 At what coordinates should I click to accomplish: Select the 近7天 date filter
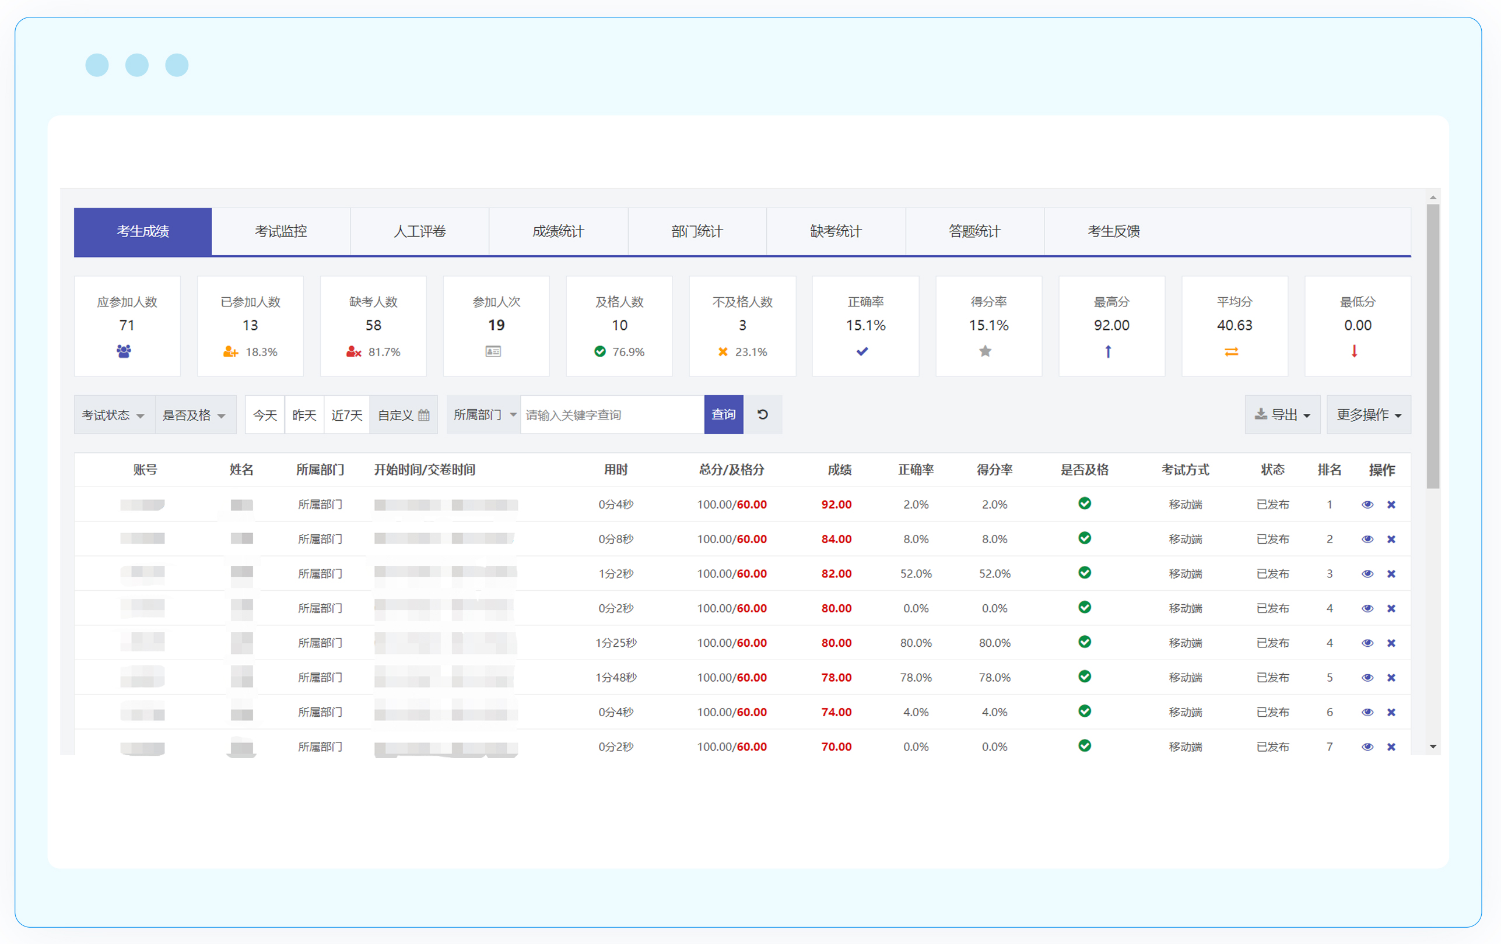(x=346, y=415)
